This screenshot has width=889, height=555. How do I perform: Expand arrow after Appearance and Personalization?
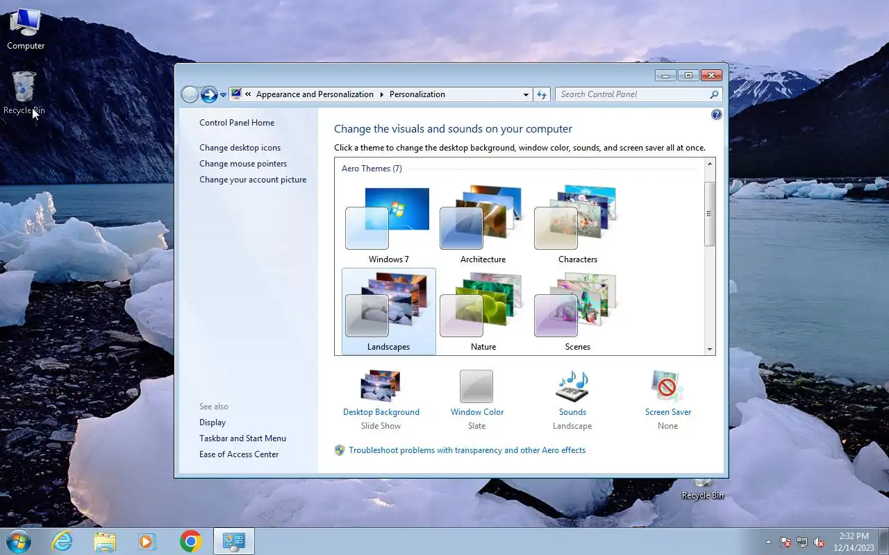coord(381,94)
